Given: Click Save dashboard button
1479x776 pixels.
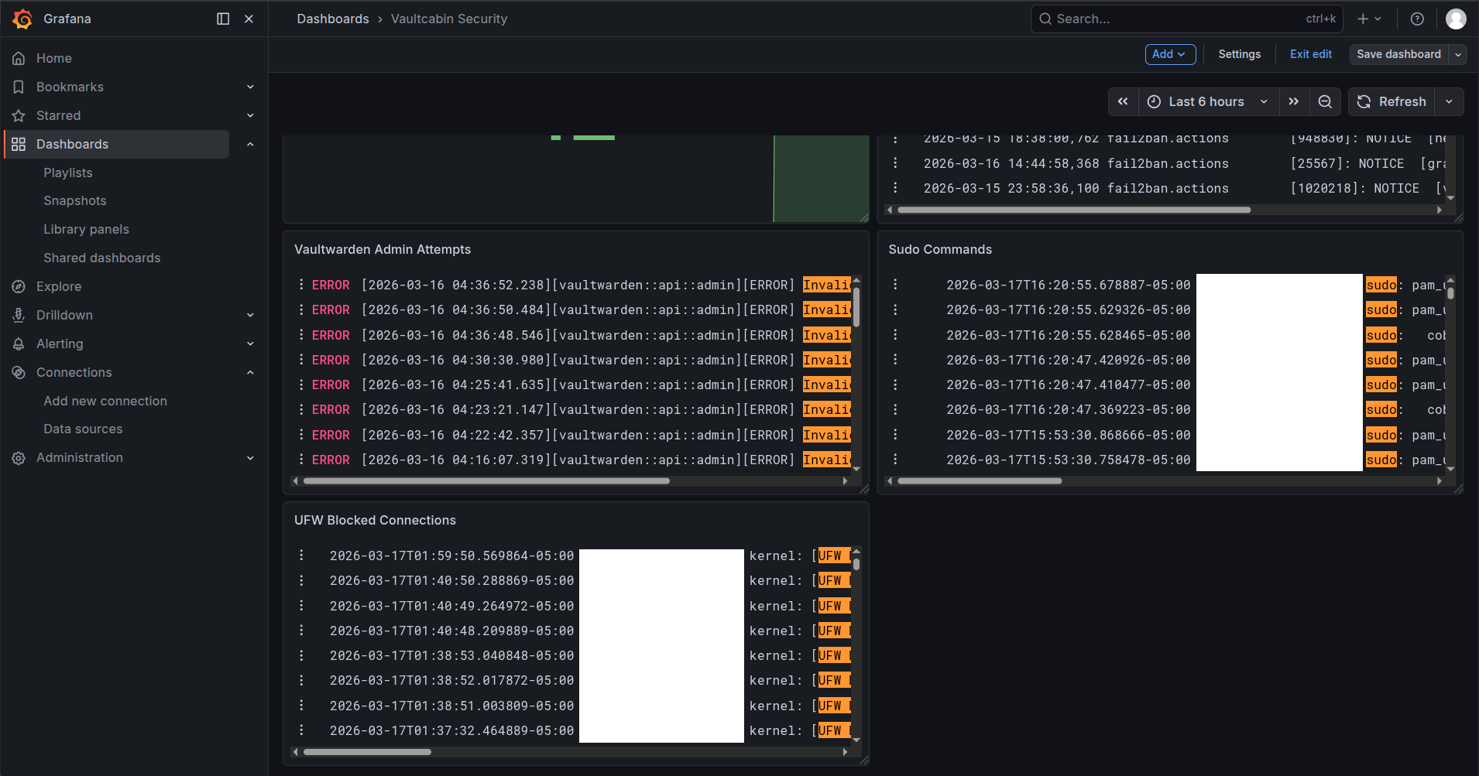Looking at the screenshot, I should (1398, 54).
